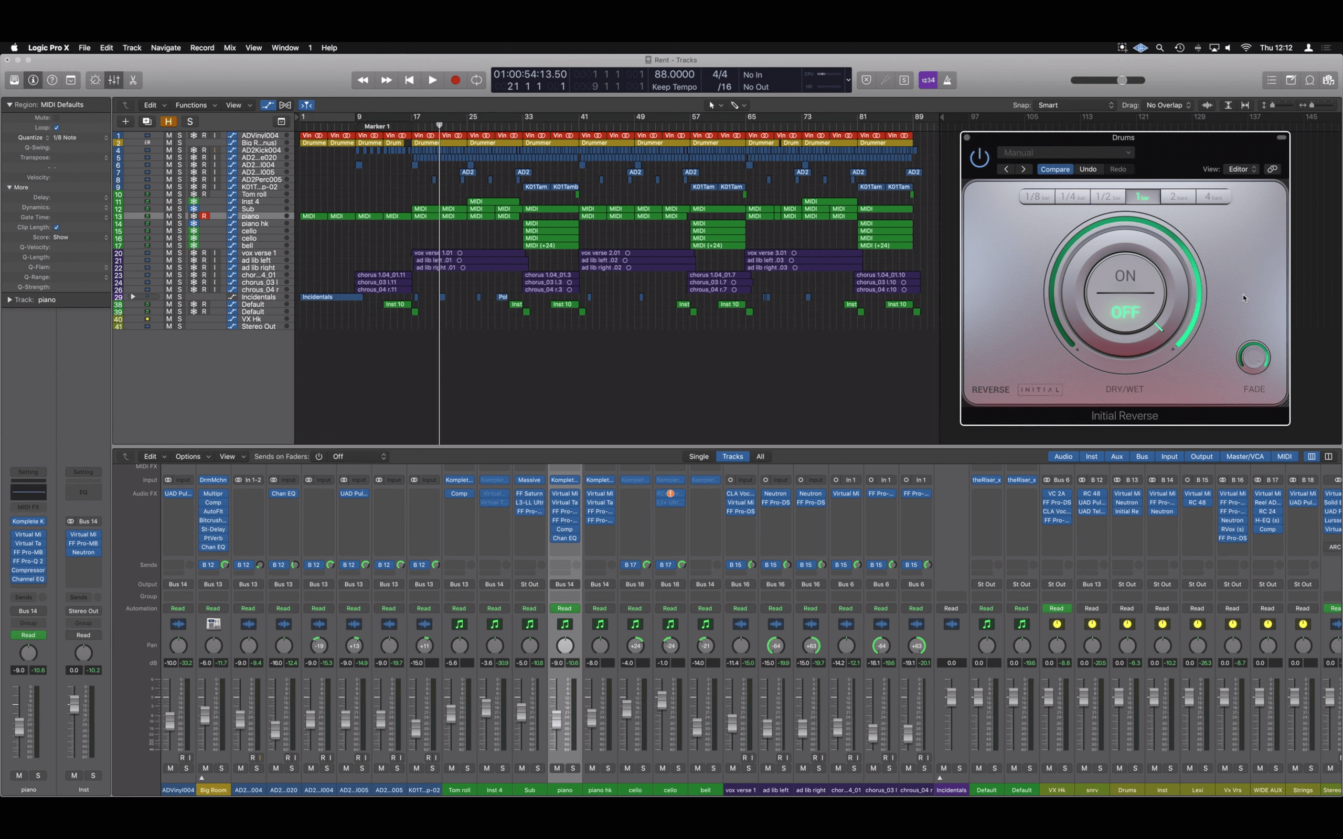1343x839 pixels.
Task: Adjust the piano channel pan knob in mixer
Action: coord(564,646)
